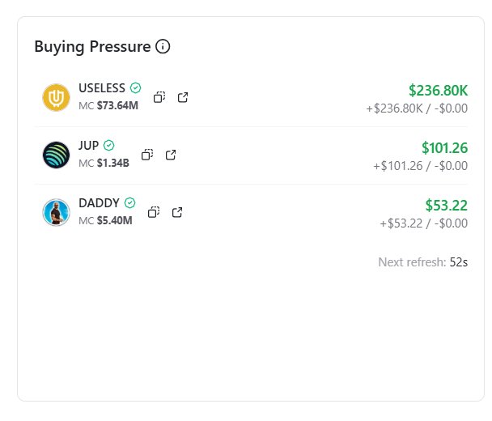This screenshot has width=492, height=421.
Task: Click the USELESS token logo
Action: tap(56, 98)
